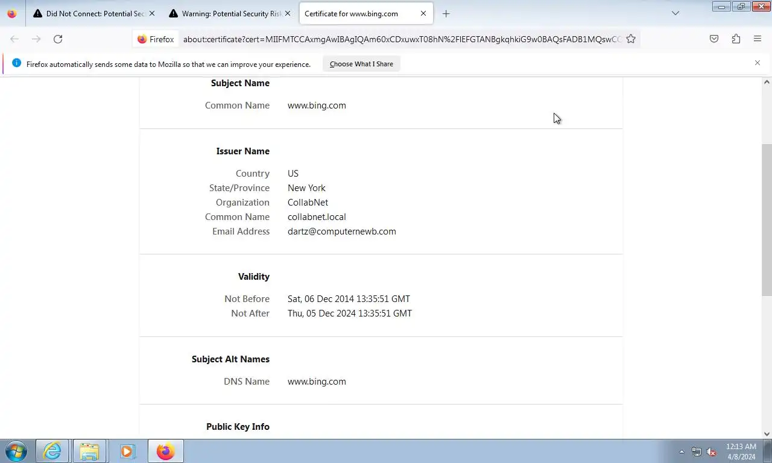Switch to the 'Did Not Connect' tab
This screenshot has height=463, width=772.
93,13
